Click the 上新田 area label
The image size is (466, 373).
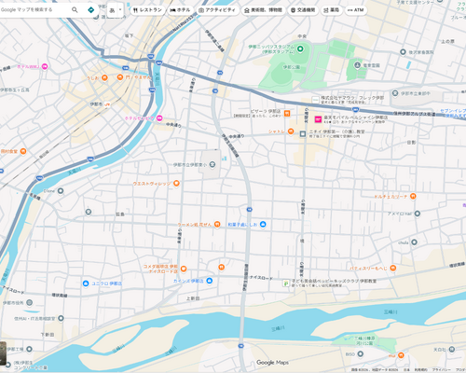[x=193, y=298]
